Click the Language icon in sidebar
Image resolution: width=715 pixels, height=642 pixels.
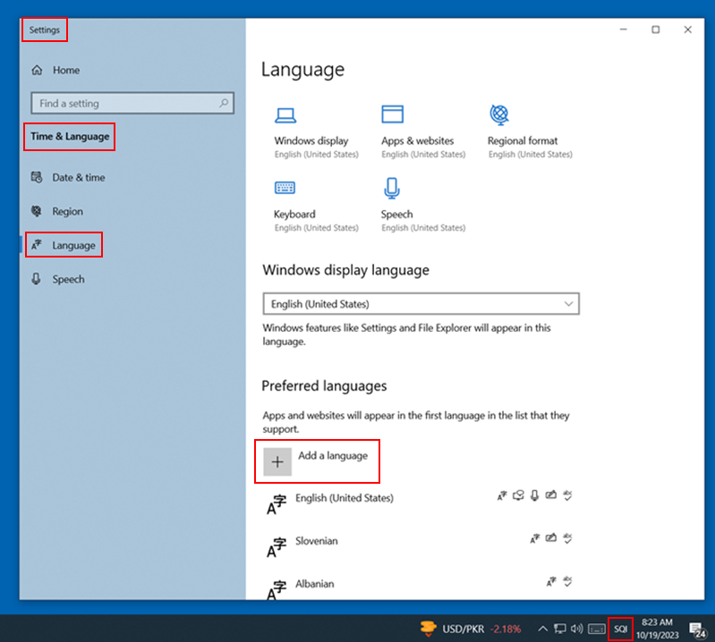tap(37, 245)
